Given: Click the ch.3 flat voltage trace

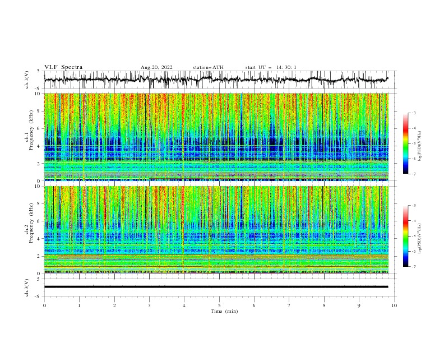Looking at the screenshot, I should (x=216, y=287).
